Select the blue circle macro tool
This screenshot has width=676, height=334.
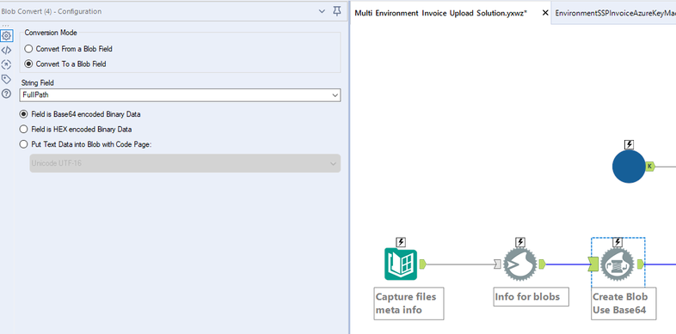coord(629,166)
